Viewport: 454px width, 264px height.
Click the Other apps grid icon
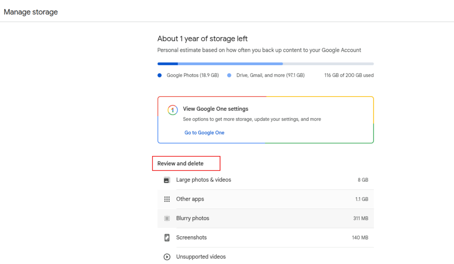[167, 199]
